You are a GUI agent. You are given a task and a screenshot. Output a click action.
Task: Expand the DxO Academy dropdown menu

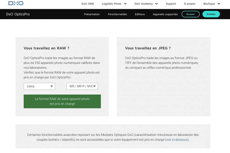pyautogui.click(x=146, y=4)
